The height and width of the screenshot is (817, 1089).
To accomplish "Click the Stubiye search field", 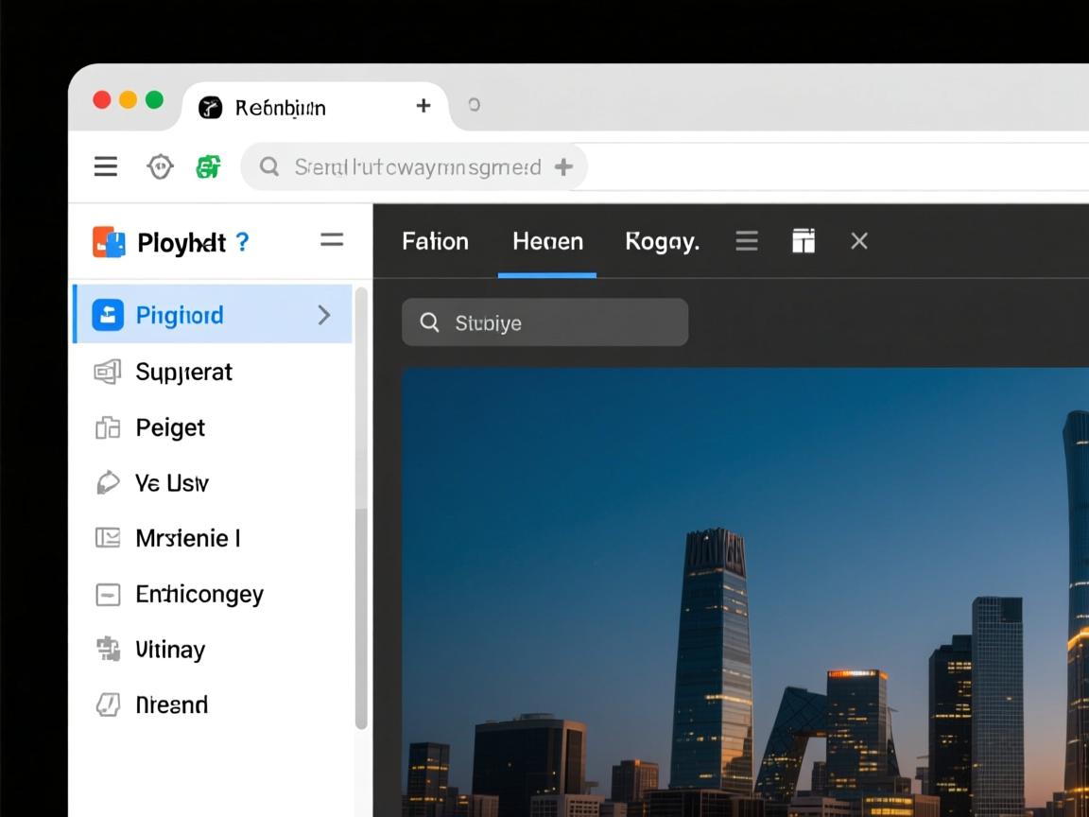I will click(544, 322).
